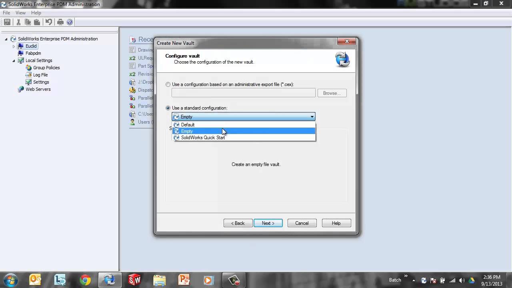Open Windows Media Player from the taskbar
512x288 pixels.
208,280
